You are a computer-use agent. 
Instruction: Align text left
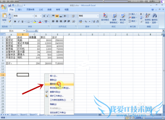(x=53, y=21)
